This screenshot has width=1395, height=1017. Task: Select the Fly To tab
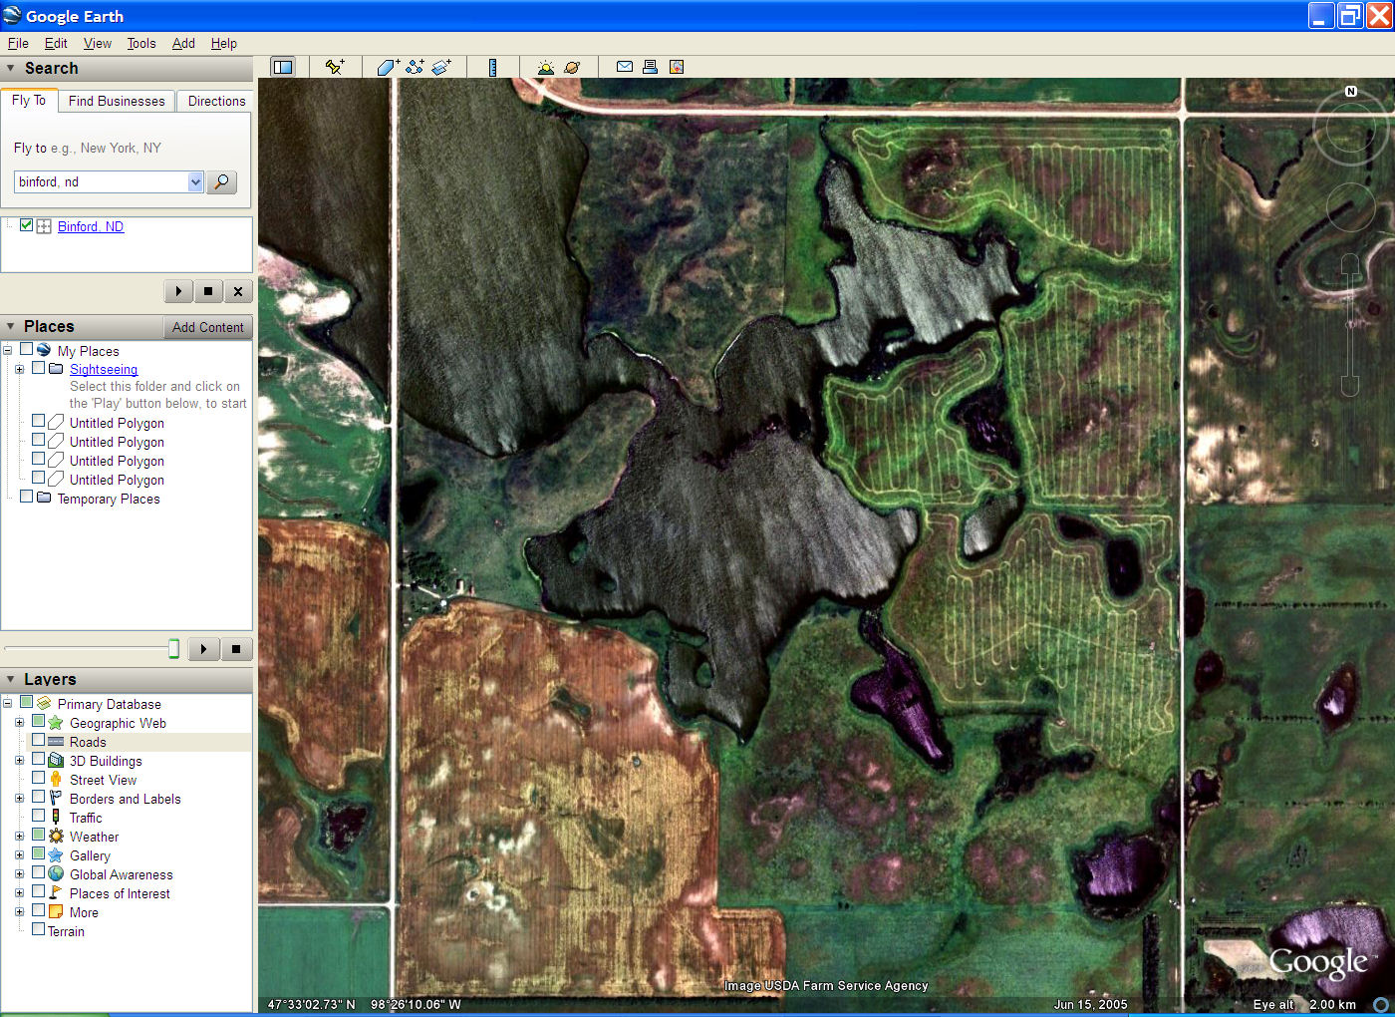[x=29, y=100]
